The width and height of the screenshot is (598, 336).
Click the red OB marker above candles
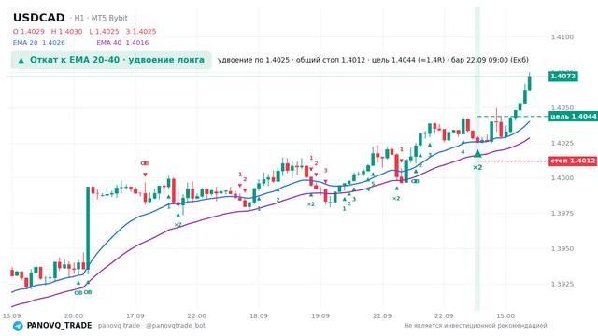(x=145, y=163)
